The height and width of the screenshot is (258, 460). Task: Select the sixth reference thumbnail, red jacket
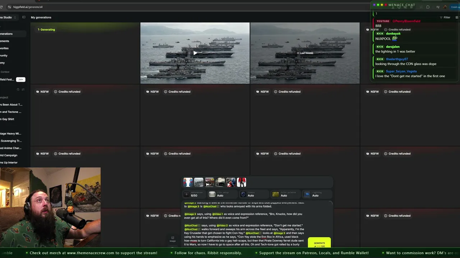click(241, 182)
